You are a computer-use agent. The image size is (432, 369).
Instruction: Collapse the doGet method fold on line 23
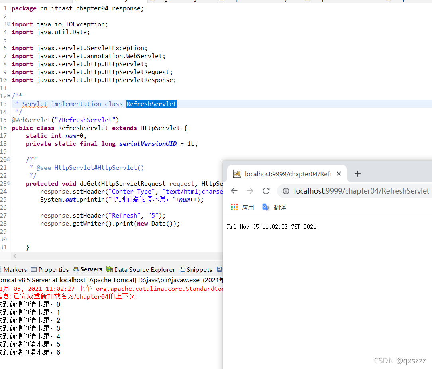pos(8,183)
